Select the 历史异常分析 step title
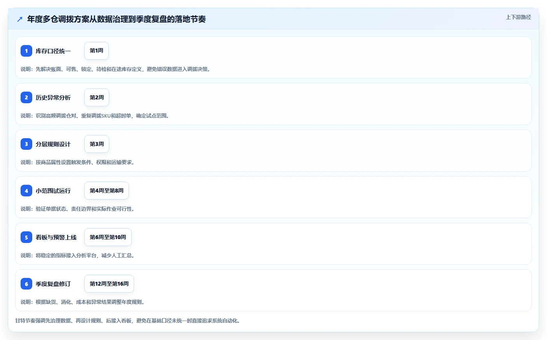The width and height of the screenshot is (547, 340). (53, 97)
